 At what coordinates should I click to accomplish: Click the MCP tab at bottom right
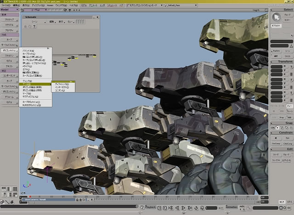point(281,201)
